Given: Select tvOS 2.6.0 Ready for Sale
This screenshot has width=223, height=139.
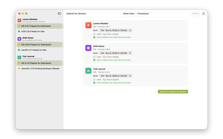Looking at the screenshot, I should tap(39, 31).
